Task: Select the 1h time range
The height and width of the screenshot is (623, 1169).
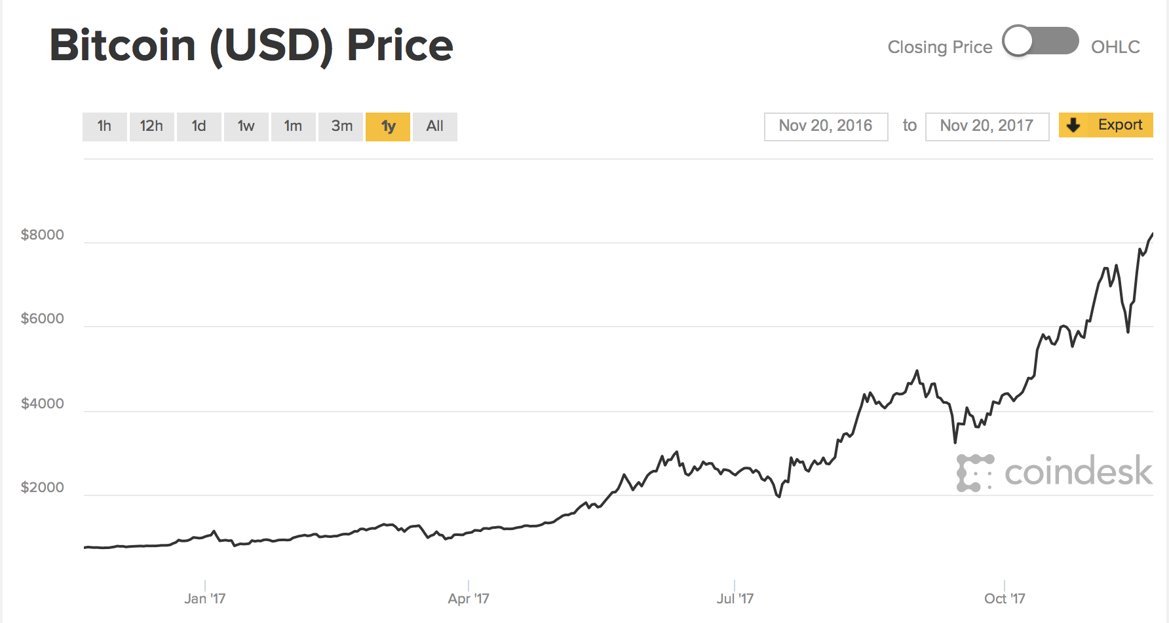Action: click(x=104, y=126)
